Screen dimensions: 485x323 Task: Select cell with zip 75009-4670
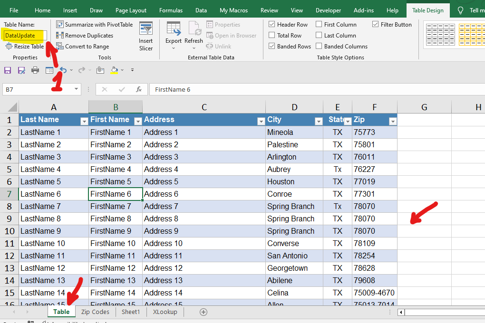tap(374, 293)
